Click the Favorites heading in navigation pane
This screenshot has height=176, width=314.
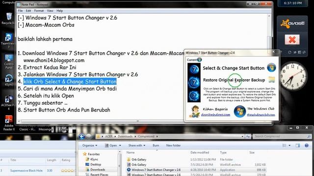click(x=94, y=154)
